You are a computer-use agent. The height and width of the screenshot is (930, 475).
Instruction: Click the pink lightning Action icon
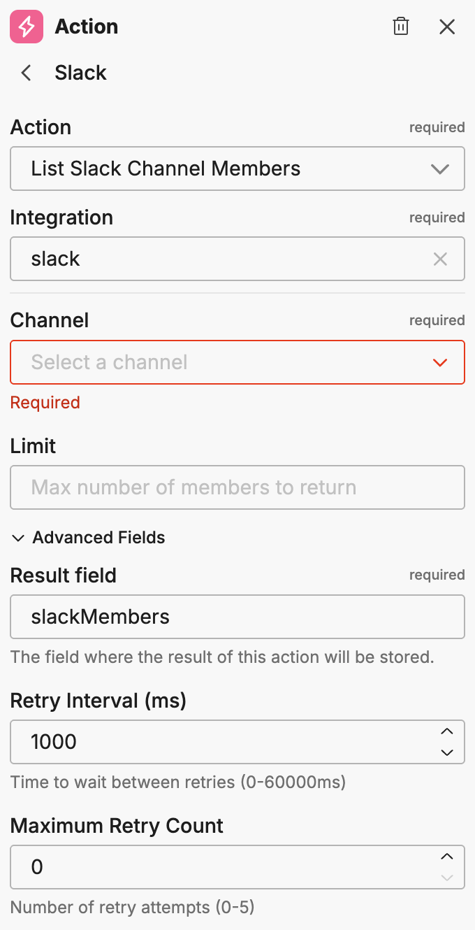(x=27, y=27)
